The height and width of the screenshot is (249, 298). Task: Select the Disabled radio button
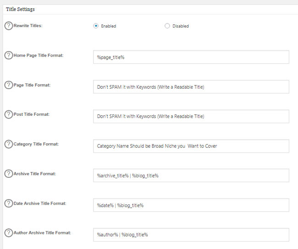click(x=167, y=26)
